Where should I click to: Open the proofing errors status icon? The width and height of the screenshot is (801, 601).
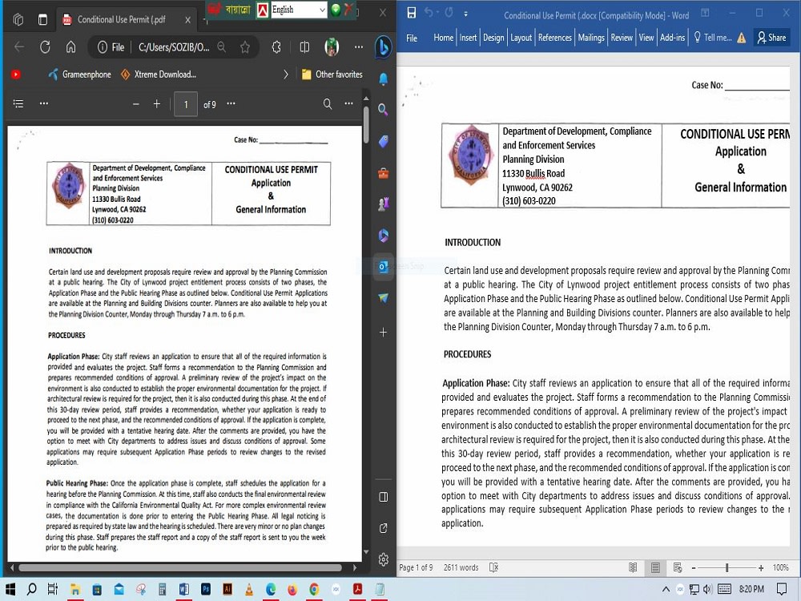(x=493, y=567)
